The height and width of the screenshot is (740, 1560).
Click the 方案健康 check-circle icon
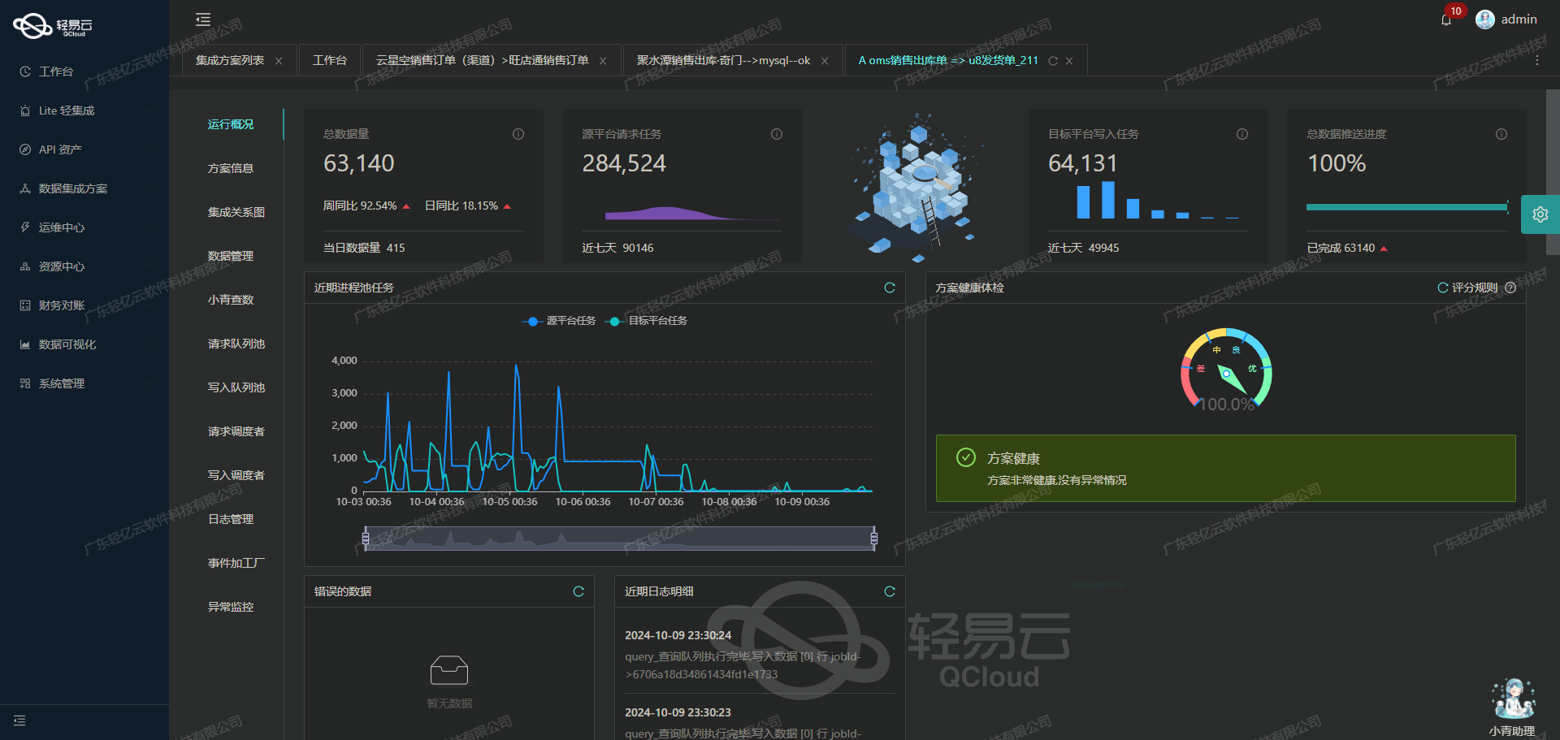pos(966,457)
